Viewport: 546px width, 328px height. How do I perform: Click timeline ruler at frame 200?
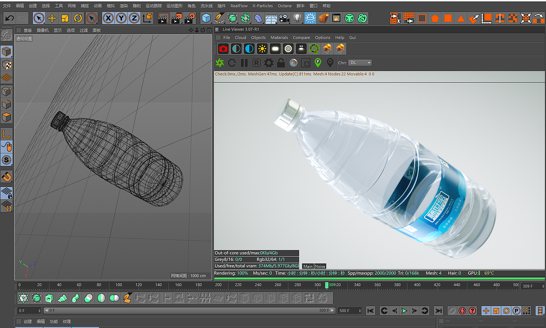[x=218, y=285]
